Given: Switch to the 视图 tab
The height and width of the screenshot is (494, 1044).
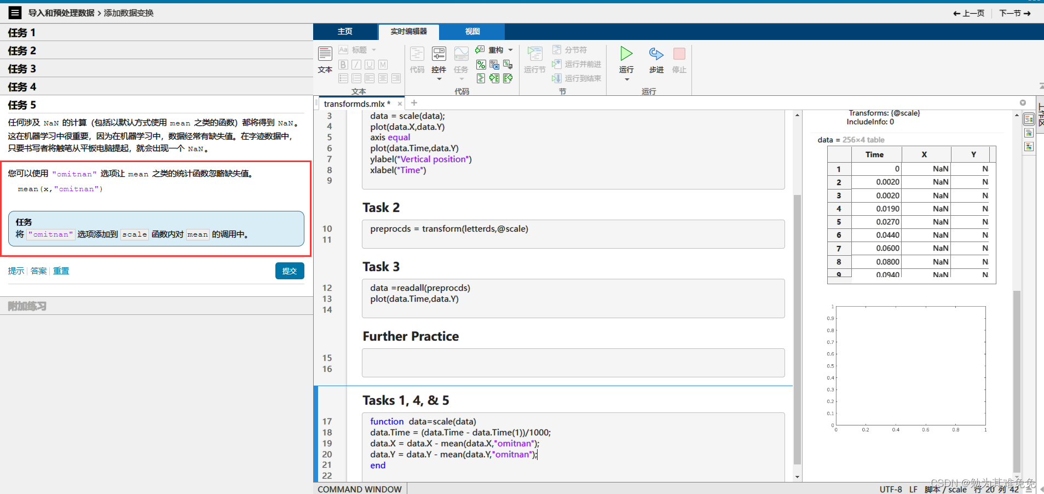Looking at the screenshot, I should click(472, 31).
